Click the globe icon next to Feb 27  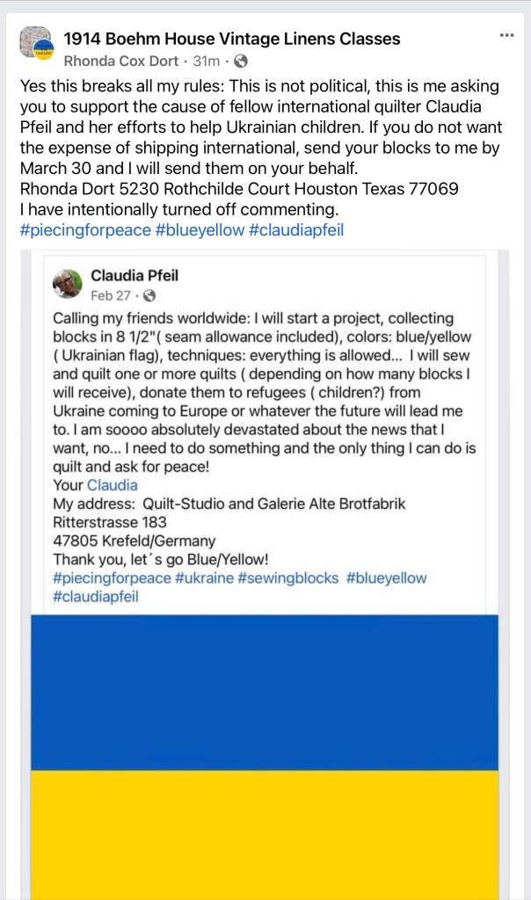(149, 295)
